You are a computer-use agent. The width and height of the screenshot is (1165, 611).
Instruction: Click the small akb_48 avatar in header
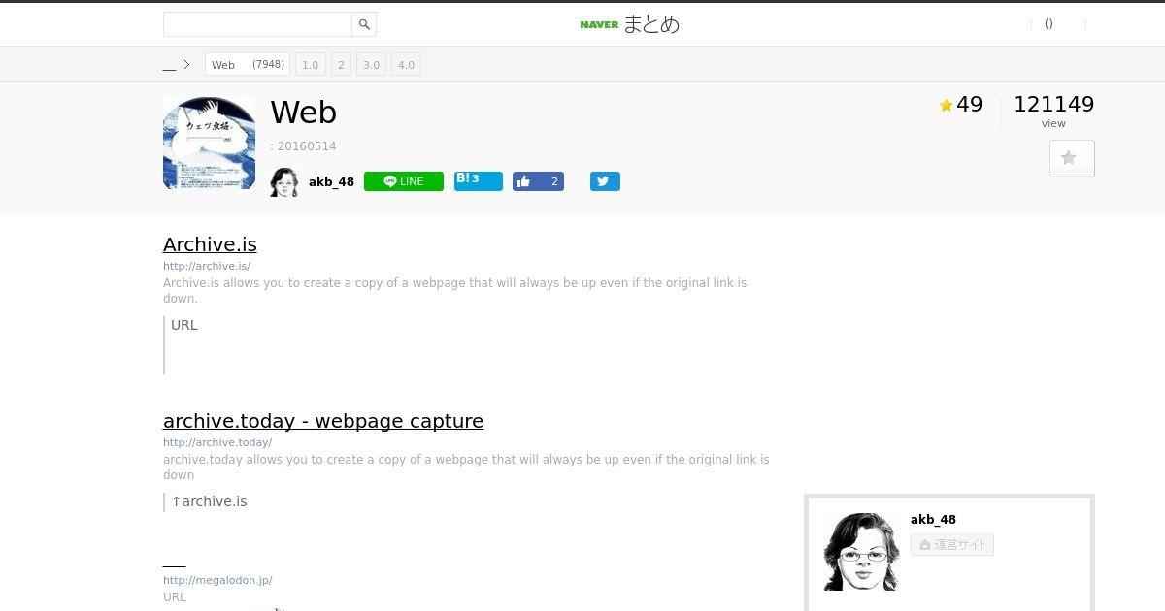(284, 181)
